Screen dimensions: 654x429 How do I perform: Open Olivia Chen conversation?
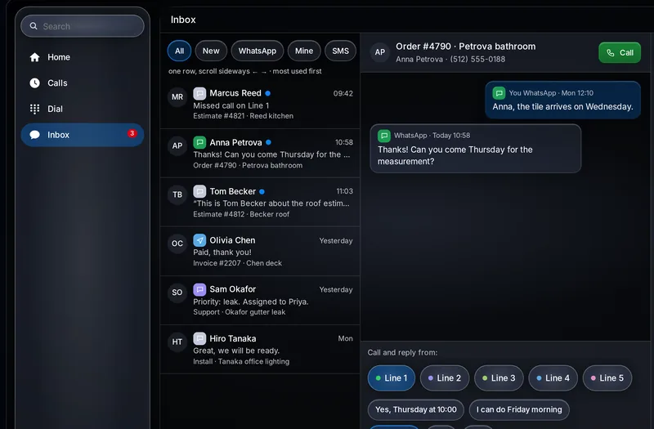[260, 251]
